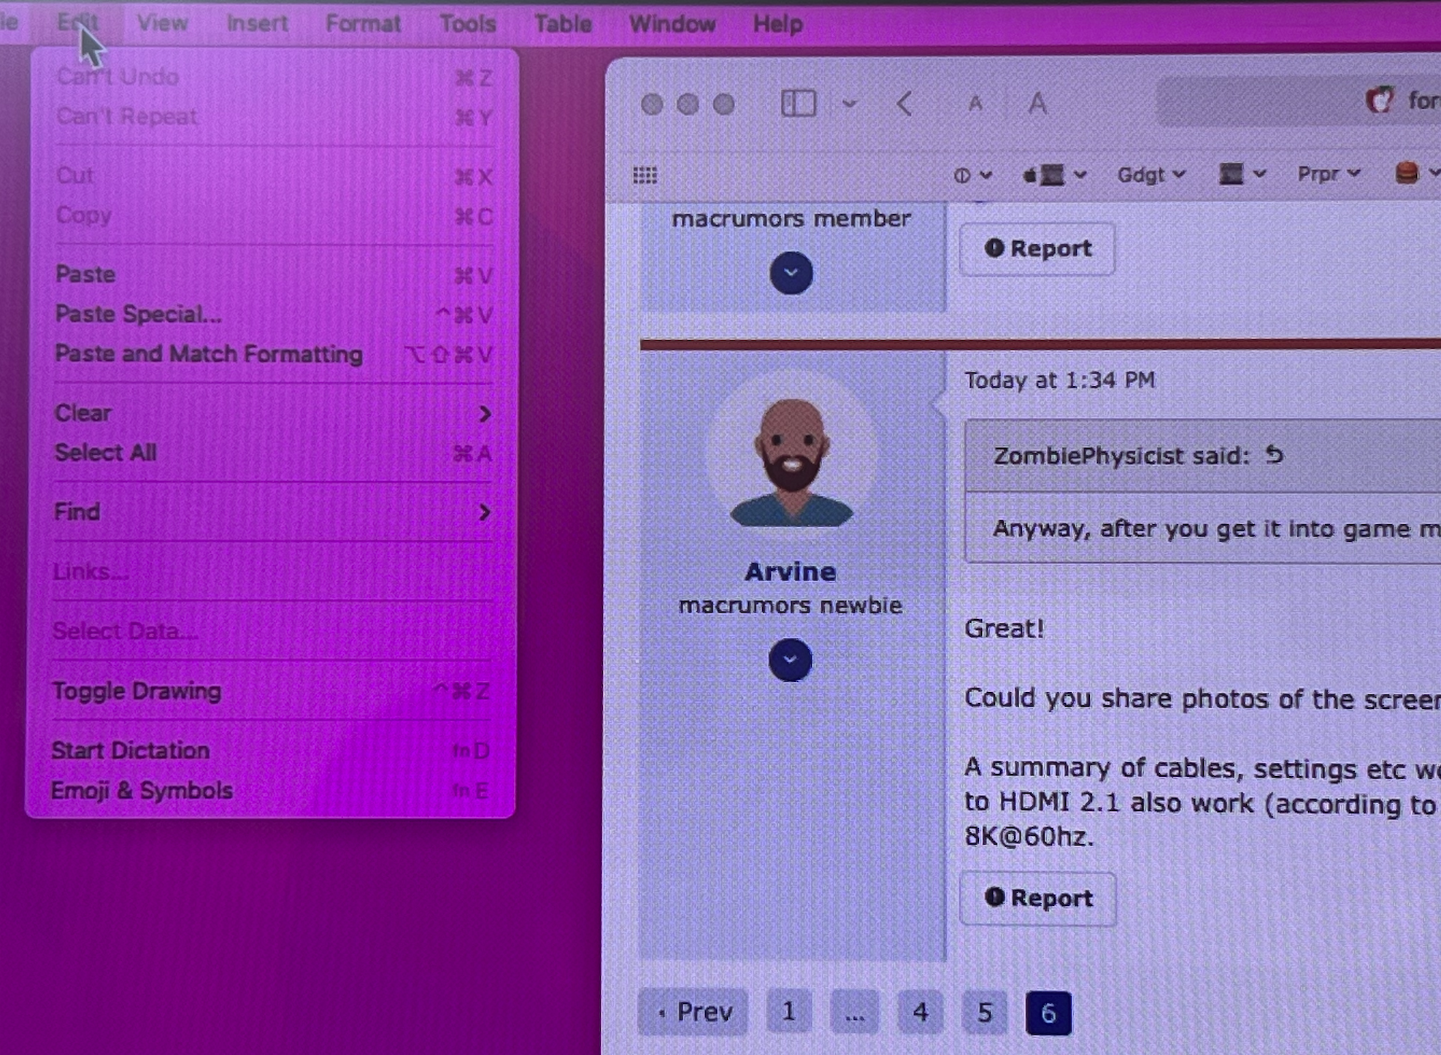Screen dimensions: 1441x1055
Task: Click undo arrow beside ZombiePhysicist quote
Action: point(1274,455)
